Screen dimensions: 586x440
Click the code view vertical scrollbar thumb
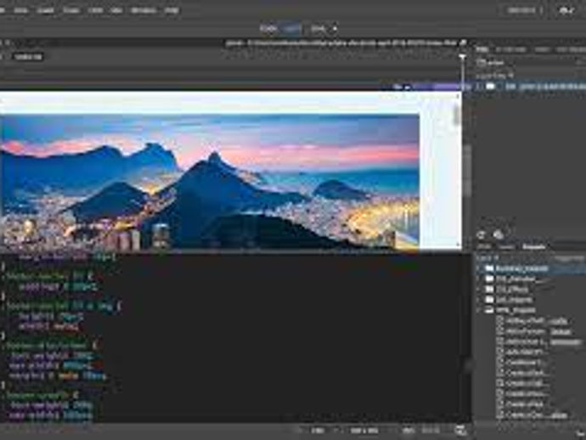coord(468,365)
